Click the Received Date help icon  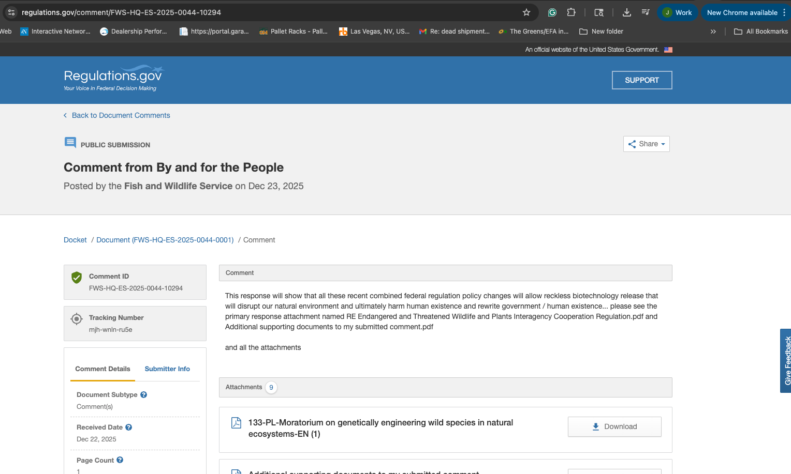click(x=129, y=427)
